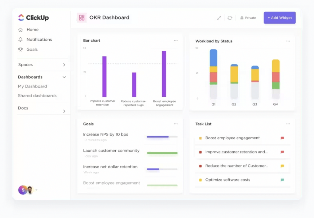This screenshot has height=218, width=314.
Task: Click the green flag on Optimize software costs
Action: click(282, 180)
